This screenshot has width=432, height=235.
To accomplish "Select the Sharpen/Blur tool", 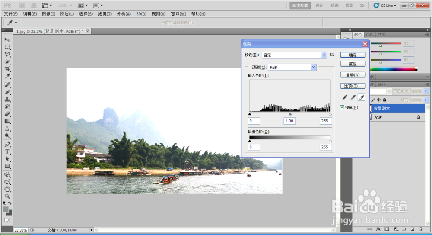I will click(7, 129).
